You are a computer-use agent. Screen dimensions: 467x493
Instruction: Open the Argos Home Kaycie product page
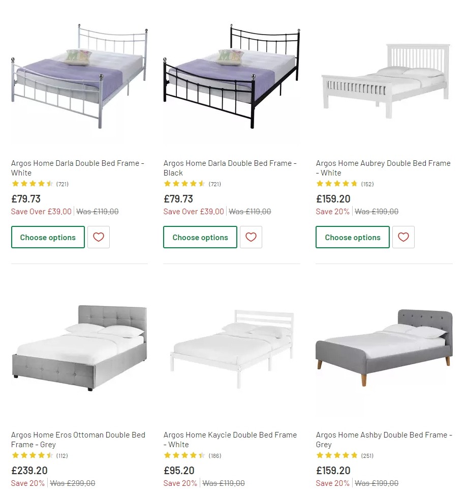pyautogui.click(x=230, y=440)
